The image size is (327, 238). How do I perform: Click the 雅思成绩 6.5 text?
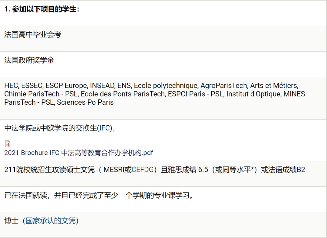click(188, 170)
